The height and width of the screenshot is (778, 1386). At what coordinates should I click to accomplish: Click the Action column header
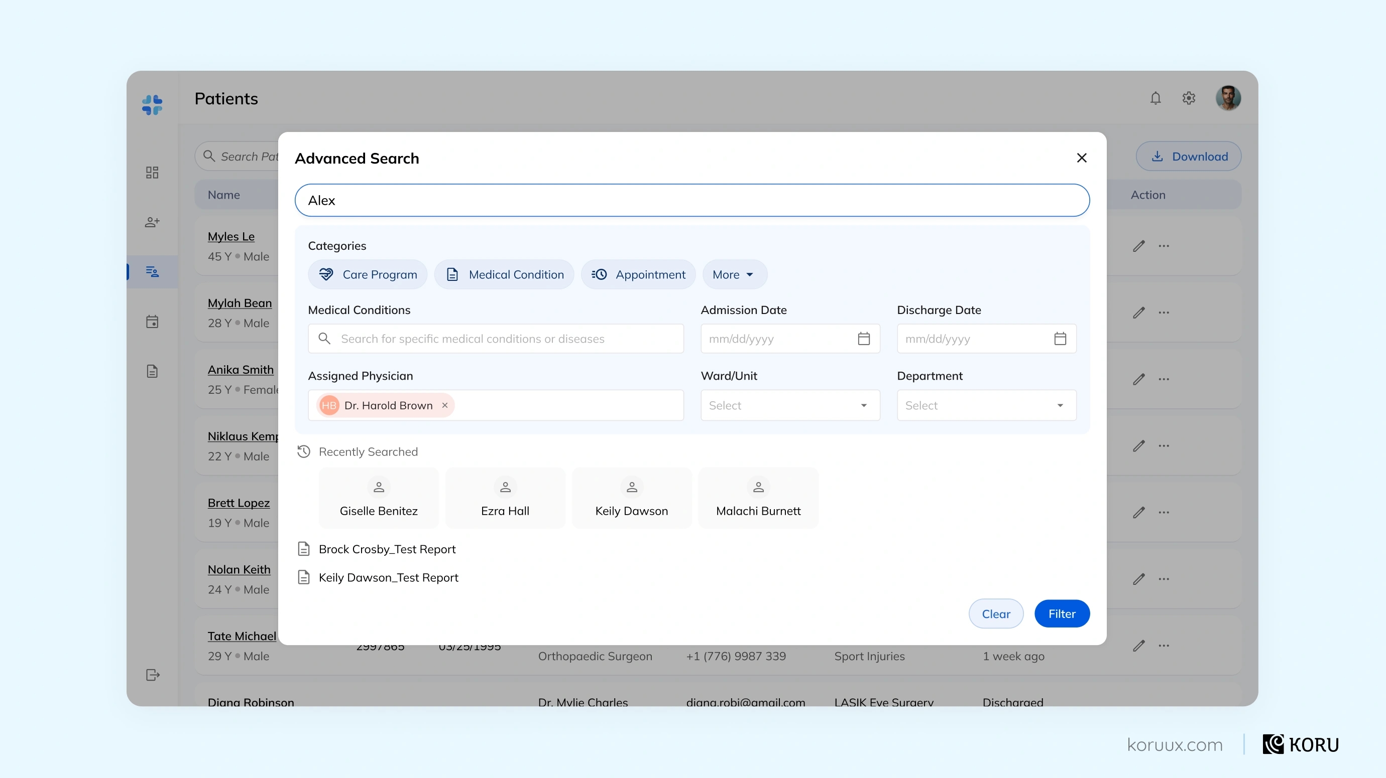point(1147,195)
